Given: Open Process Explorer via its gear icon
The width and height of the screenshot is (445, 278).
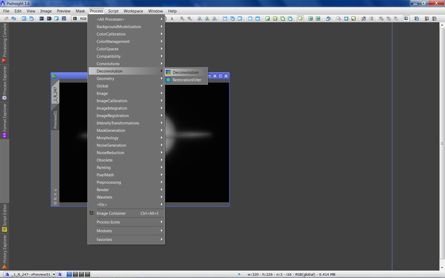Looking at the screenshot, I should click(4, 98).
